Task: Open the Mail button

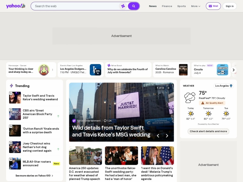Action: (213, 6)
